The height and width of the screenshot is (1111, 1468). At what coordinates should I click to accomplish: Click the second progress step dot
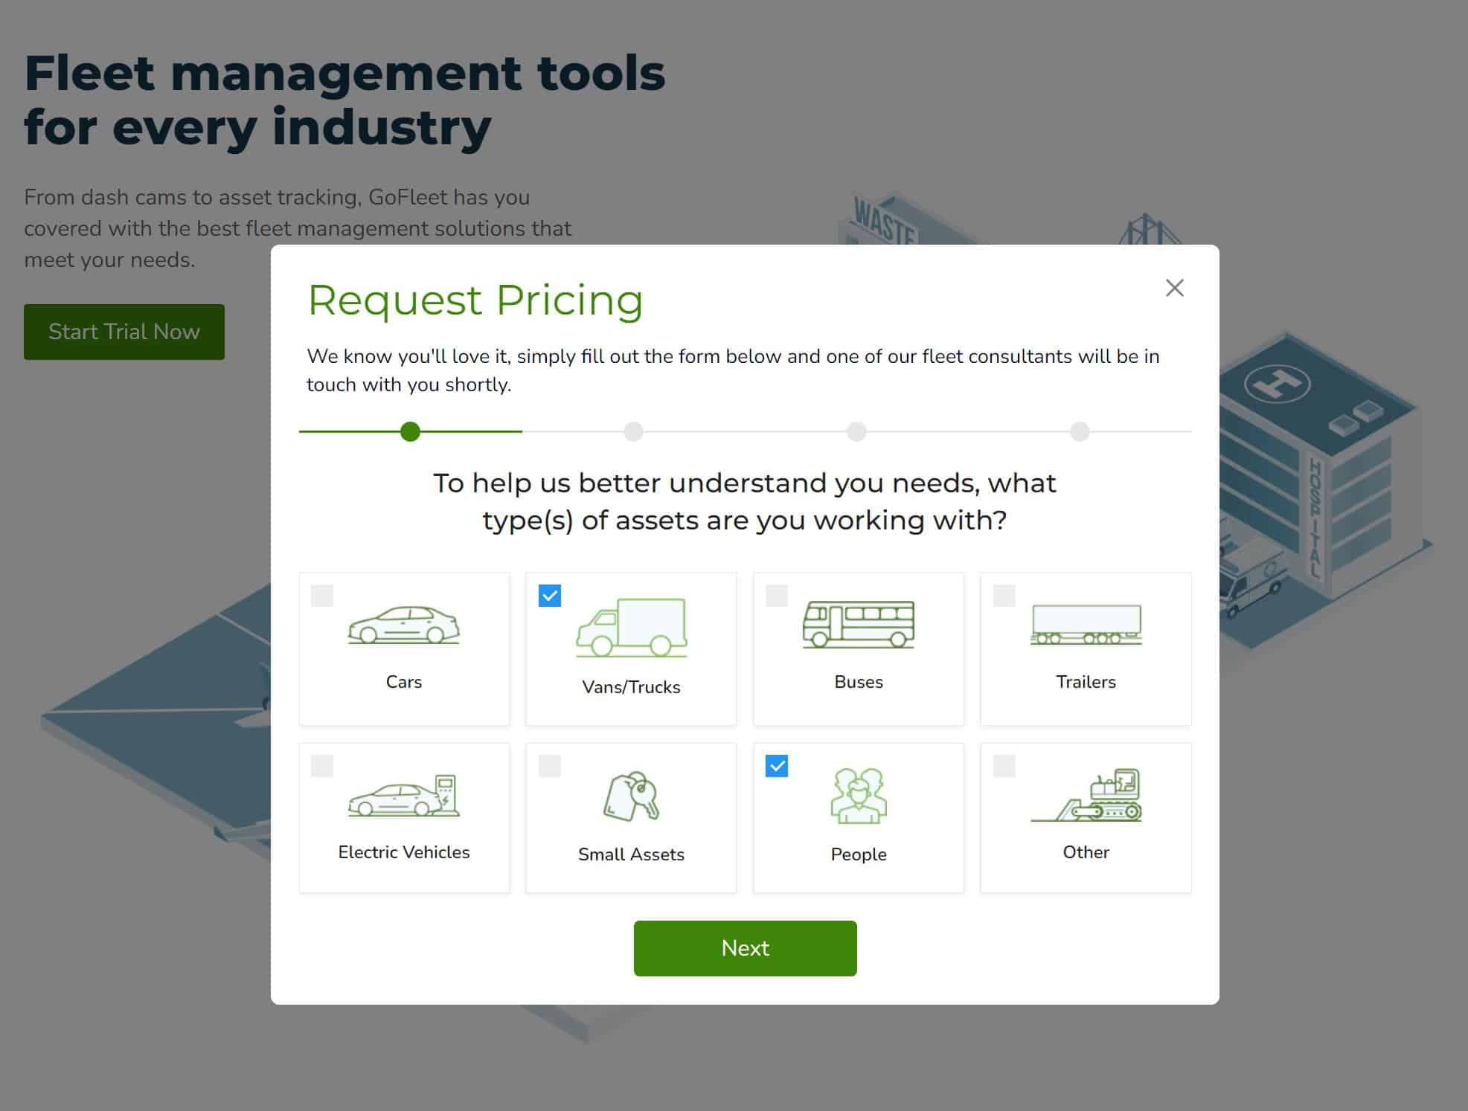633,431
